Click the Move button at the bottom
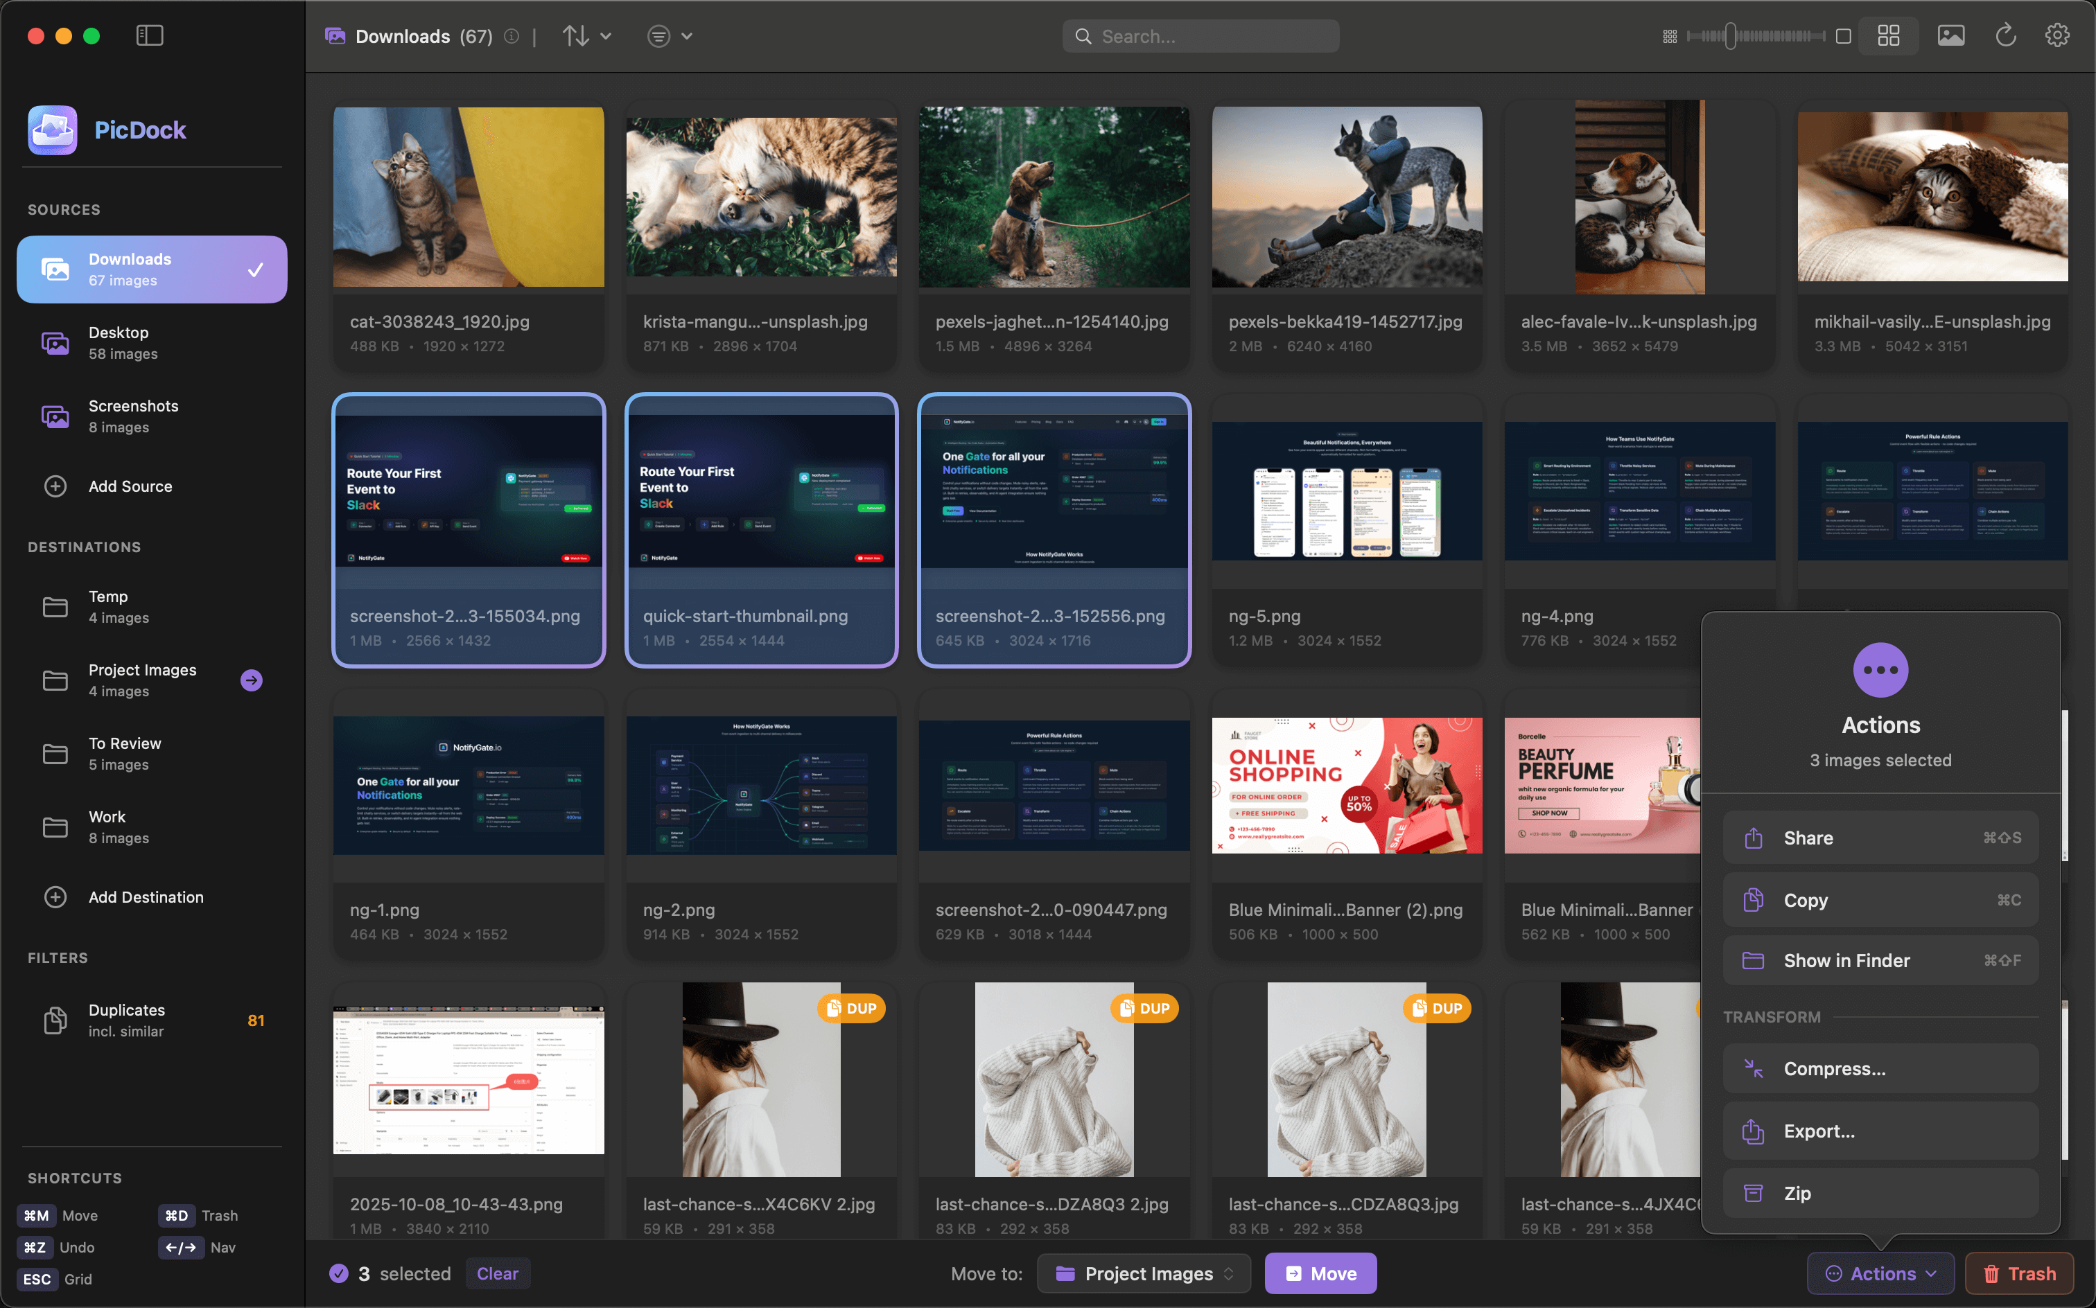Image resolution: width=2096 pixels, height=1308 pixels. [1320, 1273]
